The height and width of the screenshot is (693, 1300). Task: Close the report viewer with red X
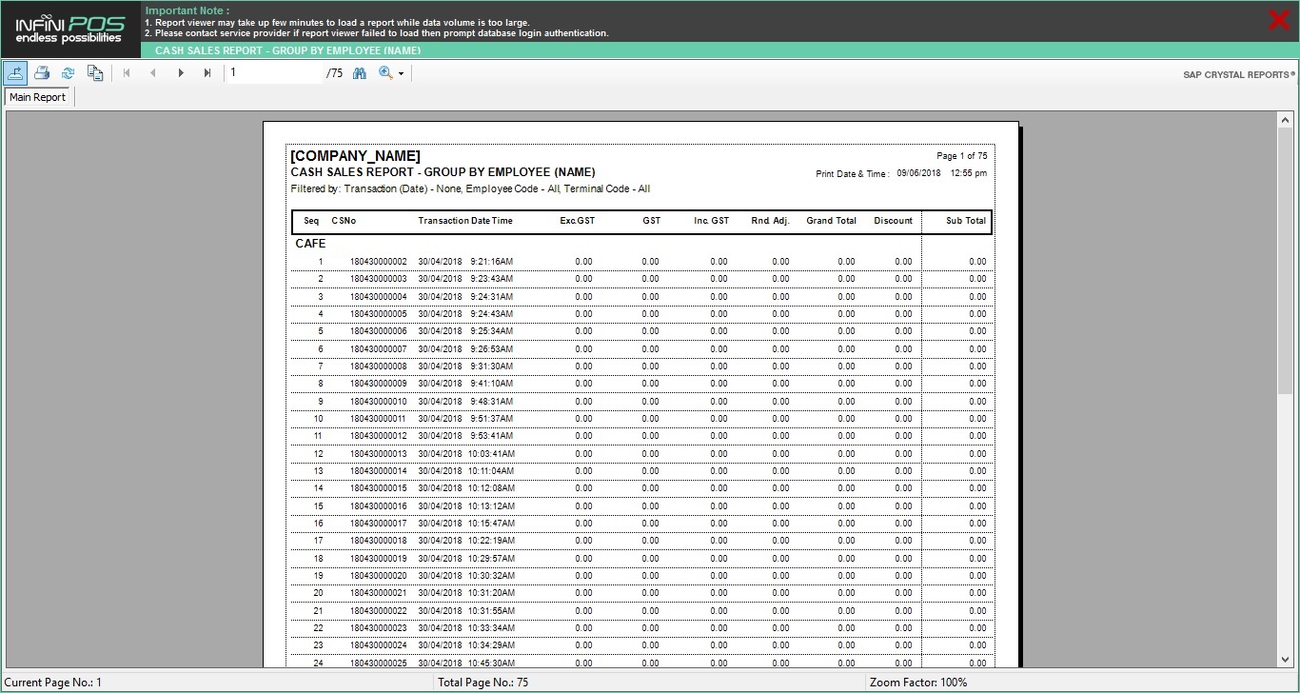click(x=1279, y=20)
